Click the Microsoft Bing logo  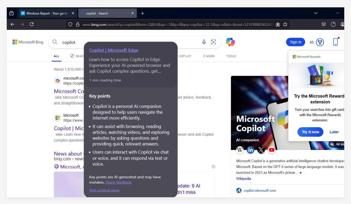[x=28, y=42]
